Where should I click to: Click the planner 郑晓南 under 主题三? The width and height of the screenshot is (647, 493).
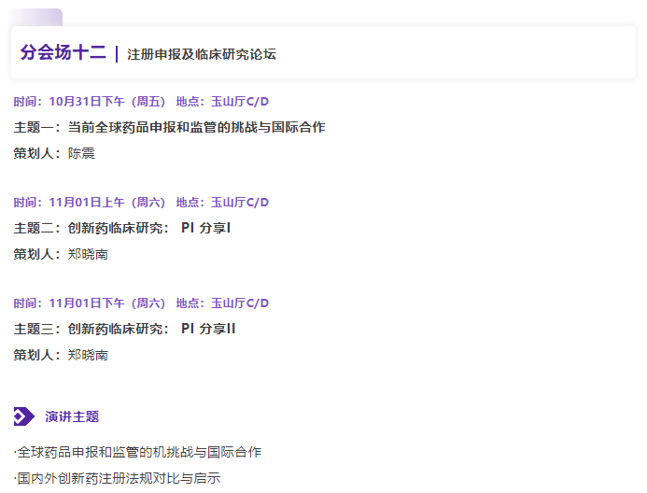click(x=88, y=355)
